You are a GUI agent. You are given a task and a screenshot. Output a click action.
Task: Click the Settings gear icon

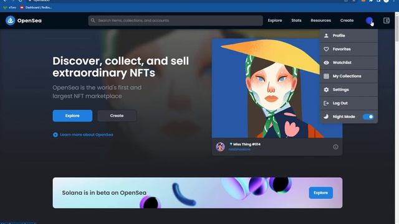coord(326,90)
